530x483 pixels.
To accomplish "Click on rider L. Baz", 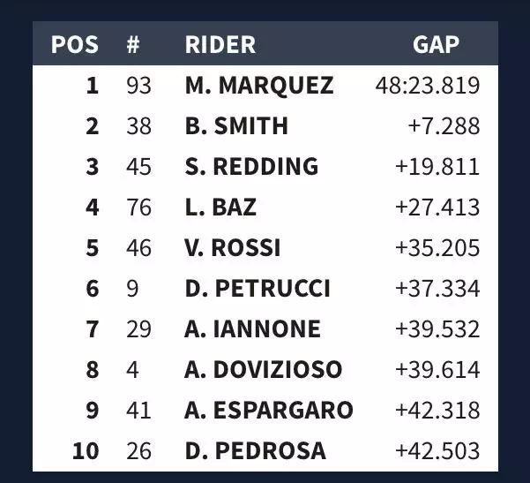I will [x=220, y=208].
